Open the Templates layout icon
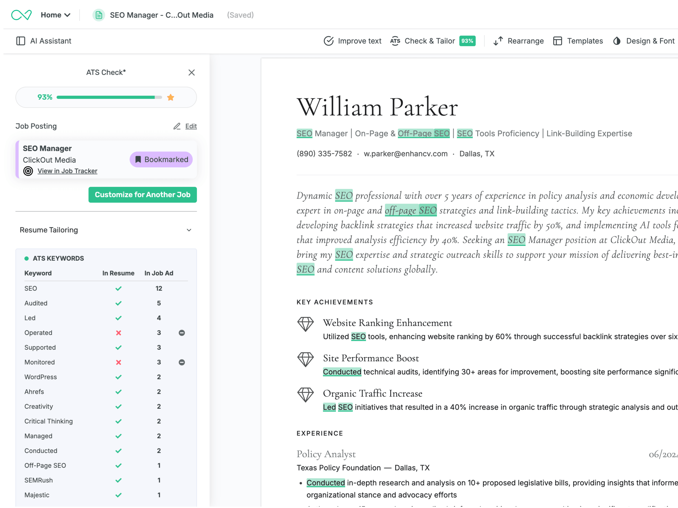This screenshot has height=508, width=678. point(557,41)
